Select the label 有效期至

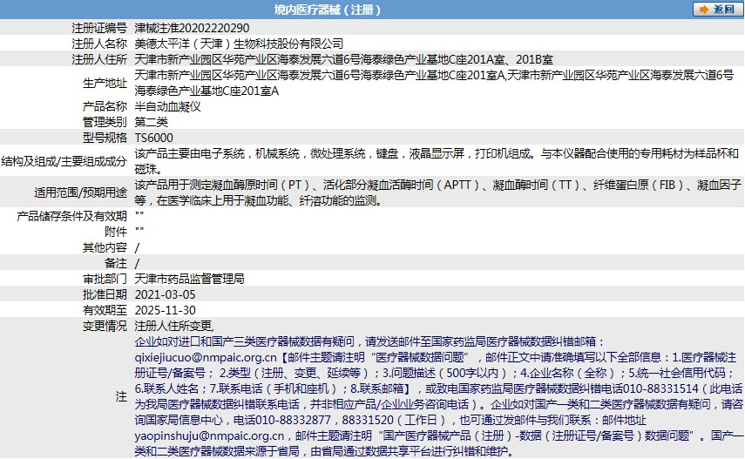pyautogui.click(x=105, y=310)
